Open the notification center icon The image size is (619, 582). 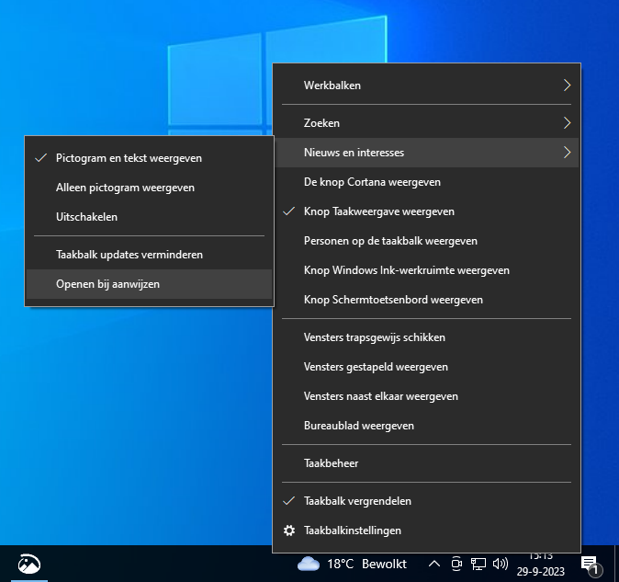590,564
